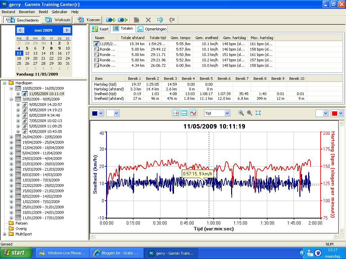This screenshot has width=346, height=259.
Task: Open the red right-axis color dropdown
Action: pos(341,113)
